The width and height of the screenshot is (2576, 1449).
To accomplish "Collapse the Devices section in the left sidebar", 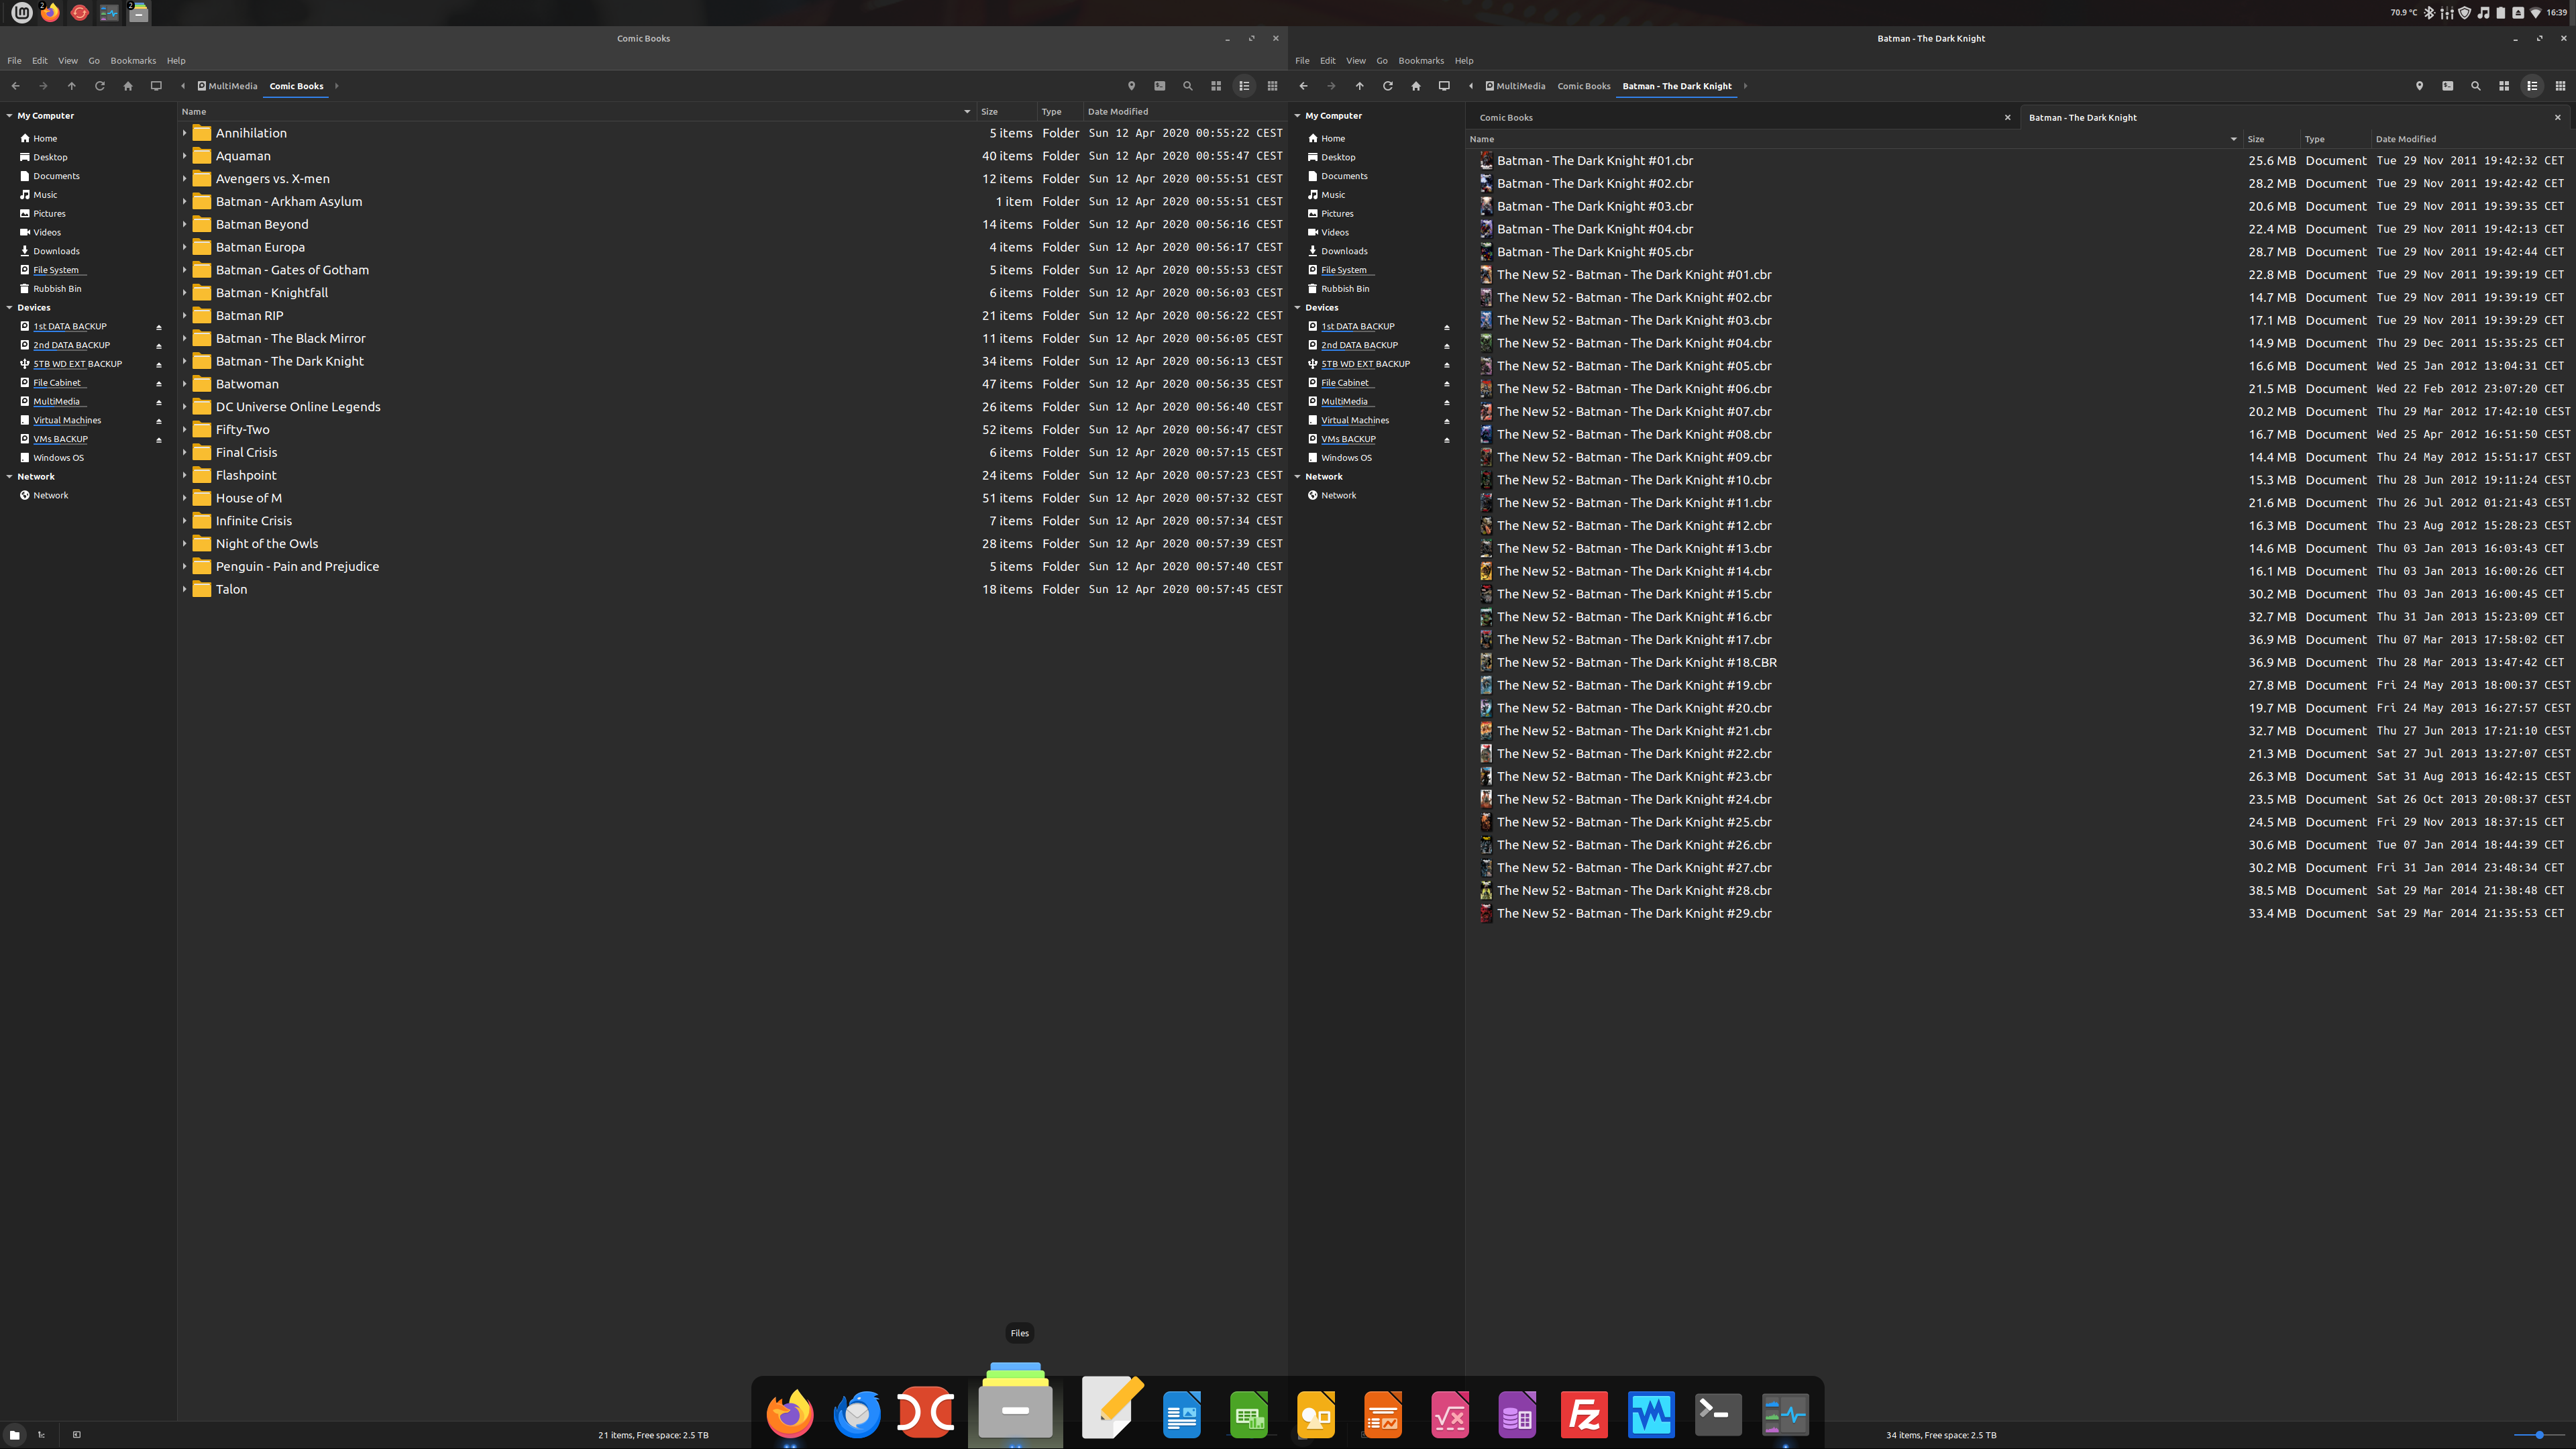I will tap(10, 307).
